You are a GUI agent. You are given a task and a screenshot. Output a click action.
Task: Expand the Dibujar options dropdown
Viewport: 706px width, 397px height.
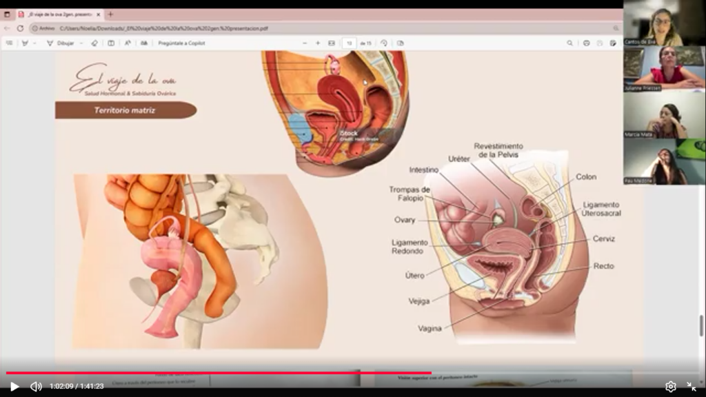pyautogui.click(x=81, y=43)
